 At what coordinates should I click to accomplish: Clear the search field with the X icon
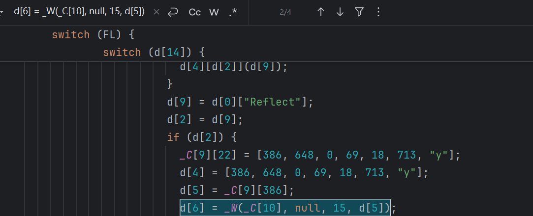point(157,12)
